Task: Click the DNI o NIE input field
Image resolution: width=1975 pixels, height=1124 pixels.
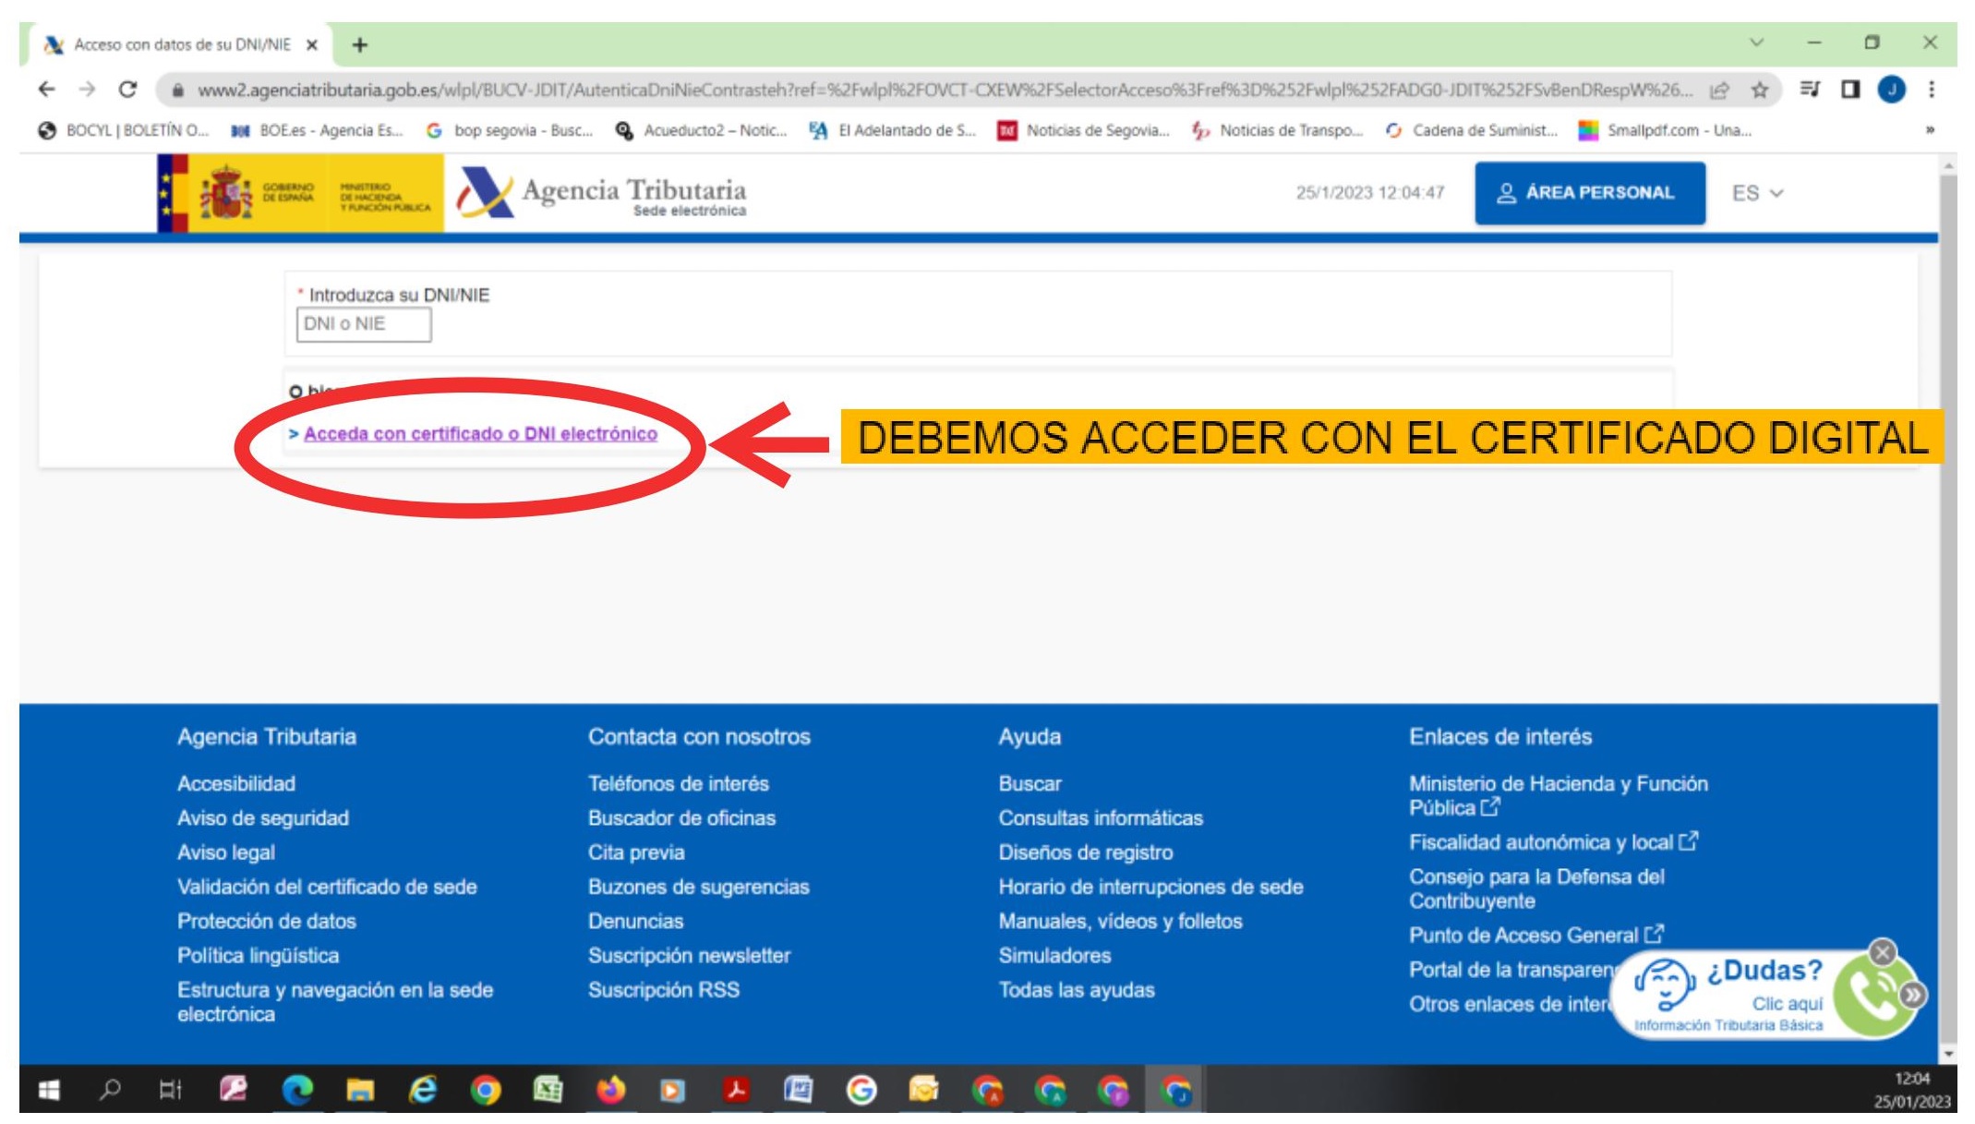Action: pyautogui.click(x=363, y=324)
